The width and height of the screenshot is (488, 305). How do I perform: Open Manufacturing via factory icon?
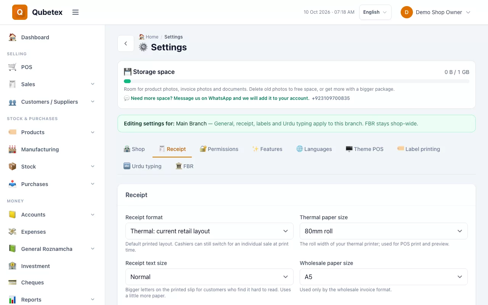pyautogui.click(x=13, y=149)
